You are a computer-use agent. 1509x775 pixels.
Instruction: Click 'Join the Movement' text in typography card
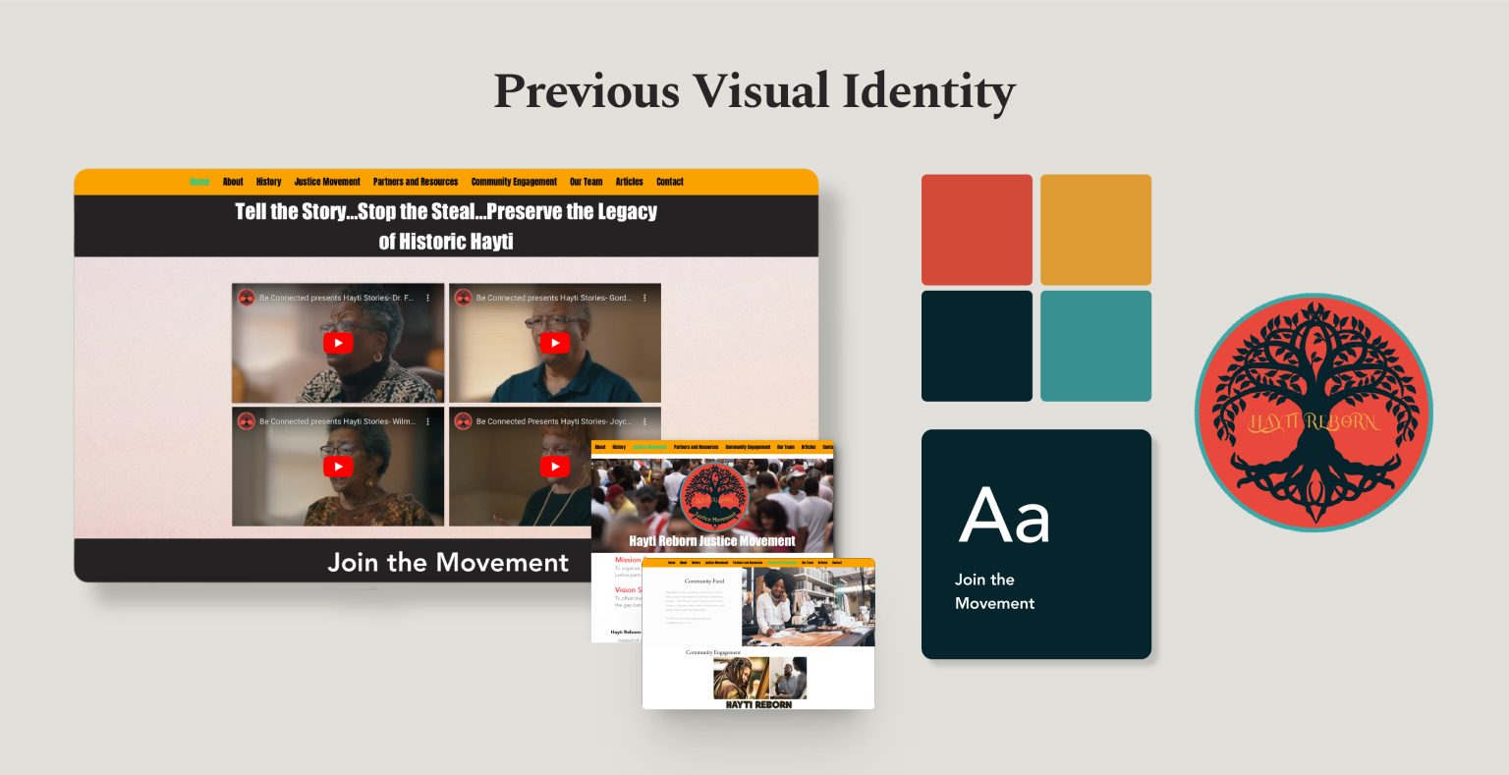994,591
